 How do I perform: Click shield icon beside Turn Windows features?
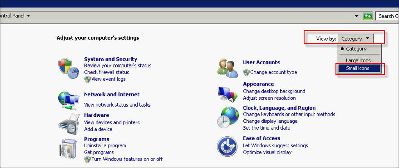point(87,159)
